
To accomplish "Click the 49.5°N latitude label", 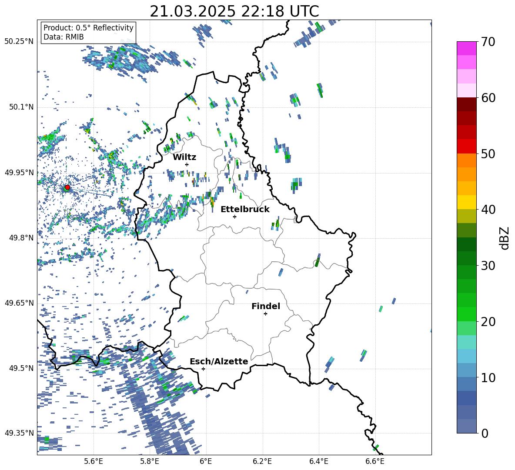I will tap(21, 368).
